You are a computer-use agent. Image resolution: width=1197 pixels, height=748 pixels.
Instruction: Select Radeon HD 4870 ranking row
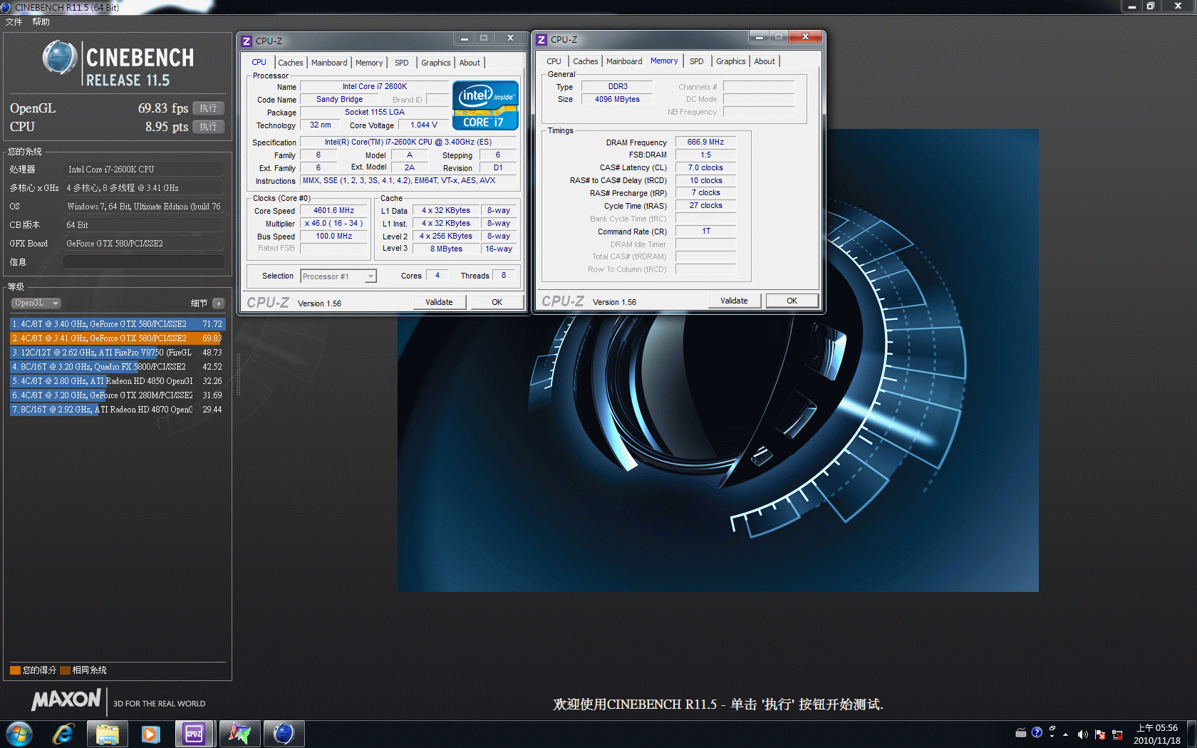click(x=117, y=410)
